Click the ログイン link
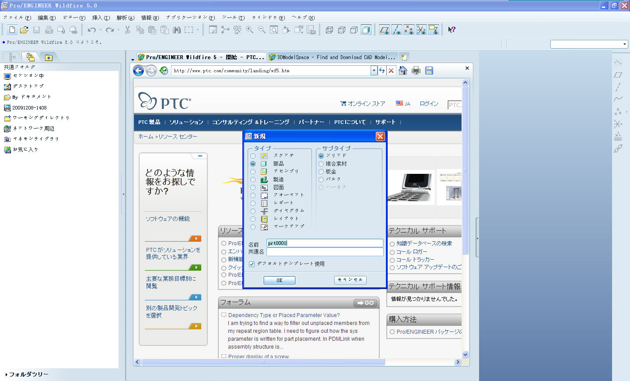 click(429, 104)
